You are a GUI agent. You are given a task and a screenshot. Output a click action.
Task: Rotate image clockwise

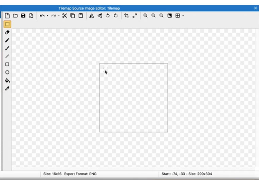click(x=116, y=16)
